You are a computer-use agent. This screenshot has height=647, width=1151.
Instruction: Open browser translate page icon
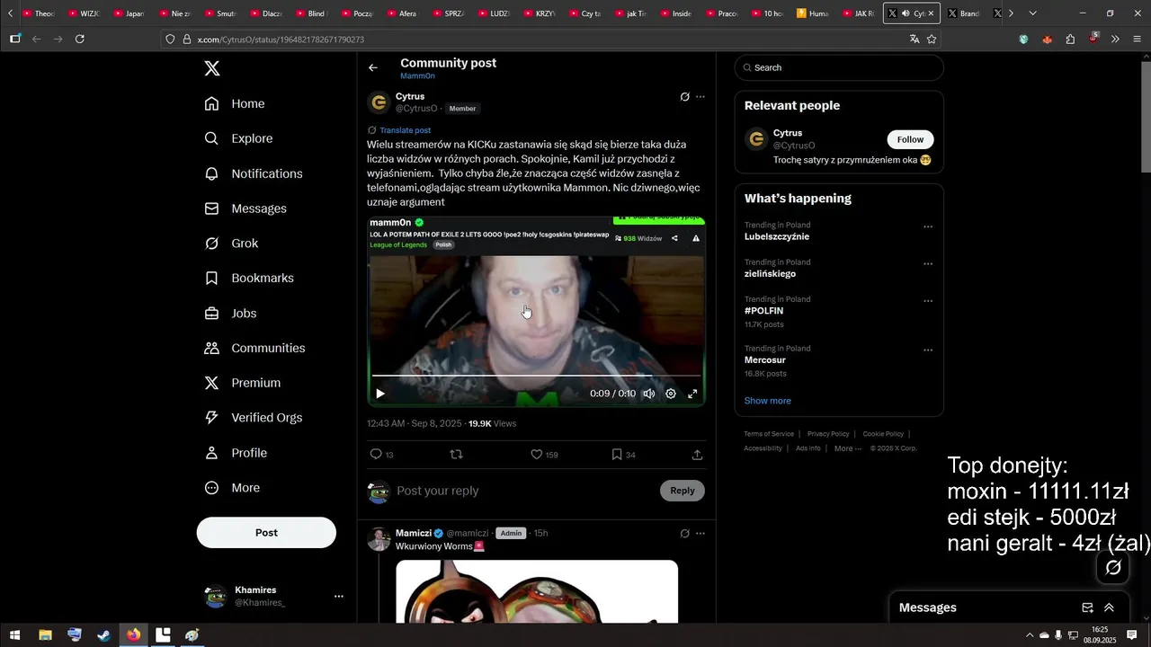point(915,39)
